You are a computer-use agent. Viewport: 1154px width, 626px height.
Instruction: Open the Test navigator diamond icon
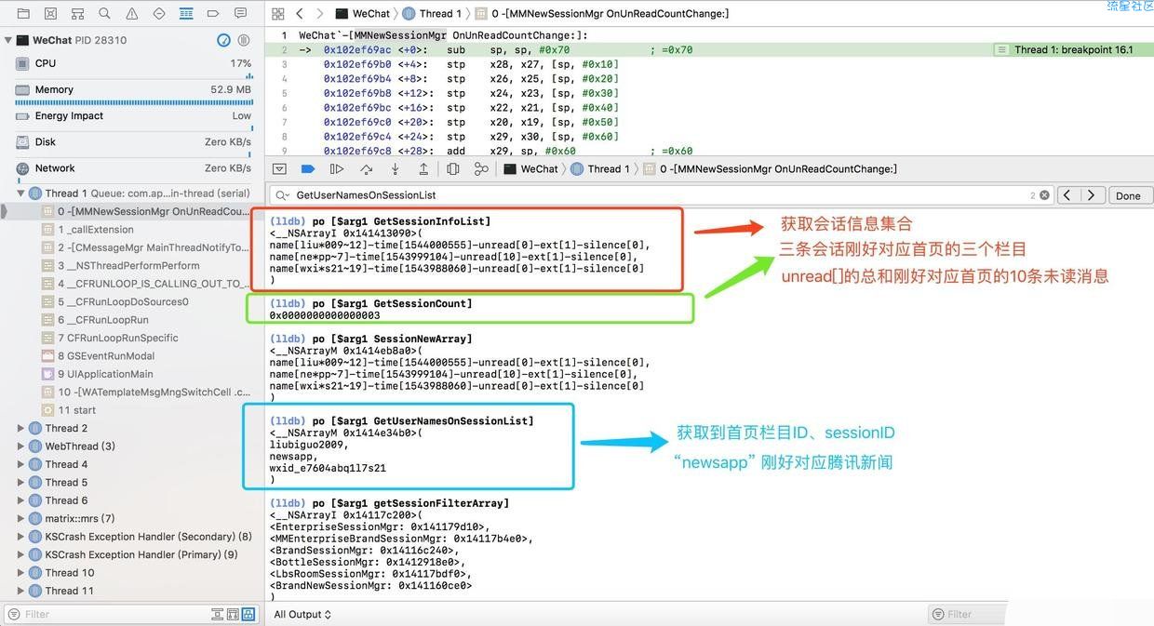pyautogui.click(x=159, y=14)
